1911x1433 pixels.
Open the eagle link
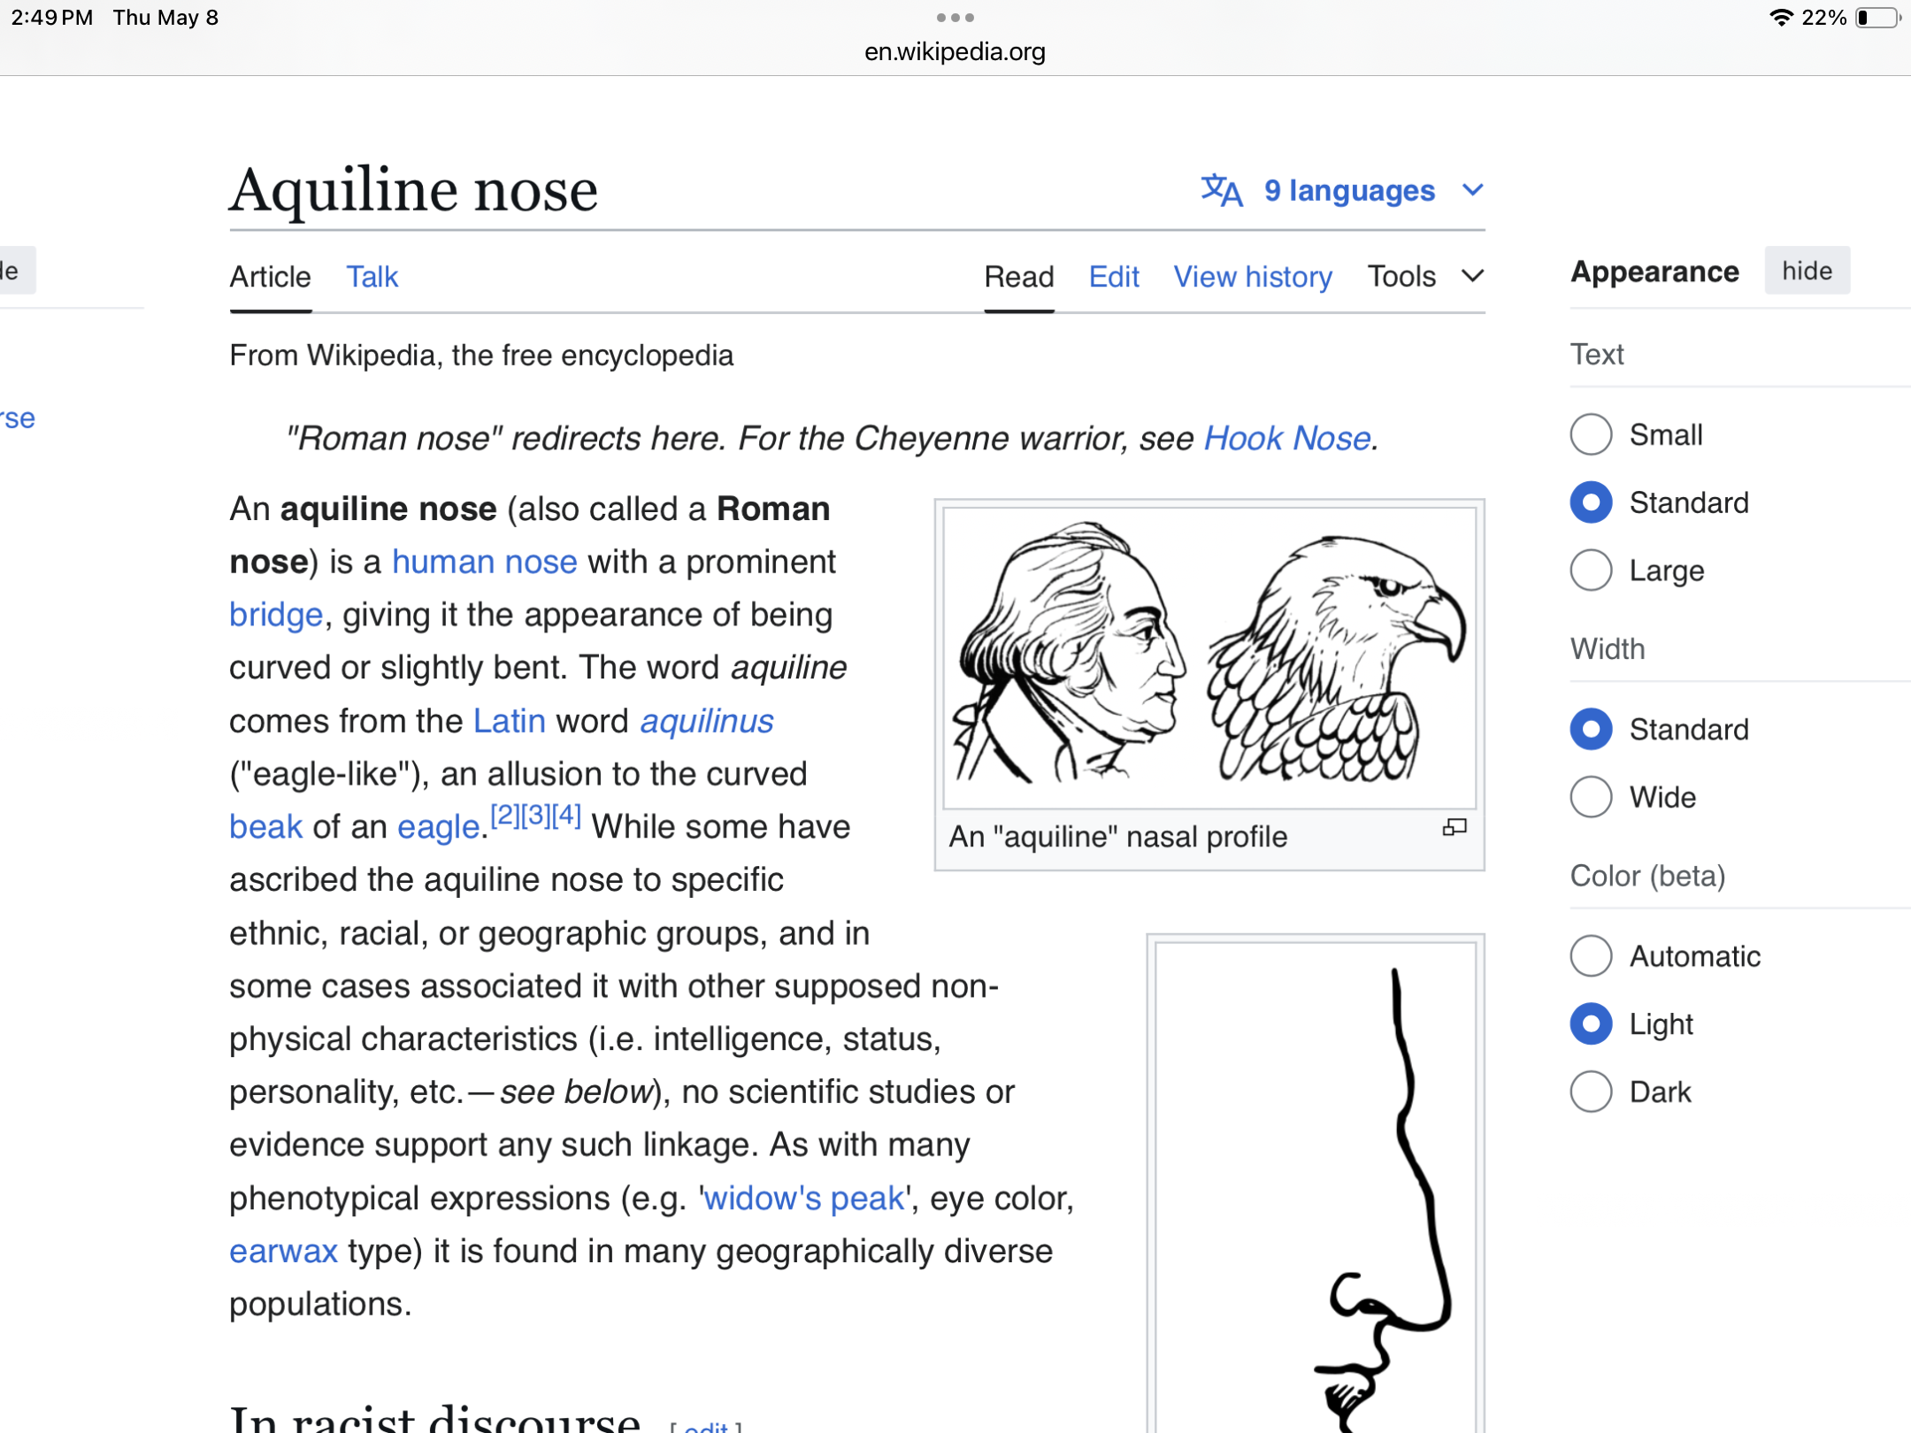439,827
